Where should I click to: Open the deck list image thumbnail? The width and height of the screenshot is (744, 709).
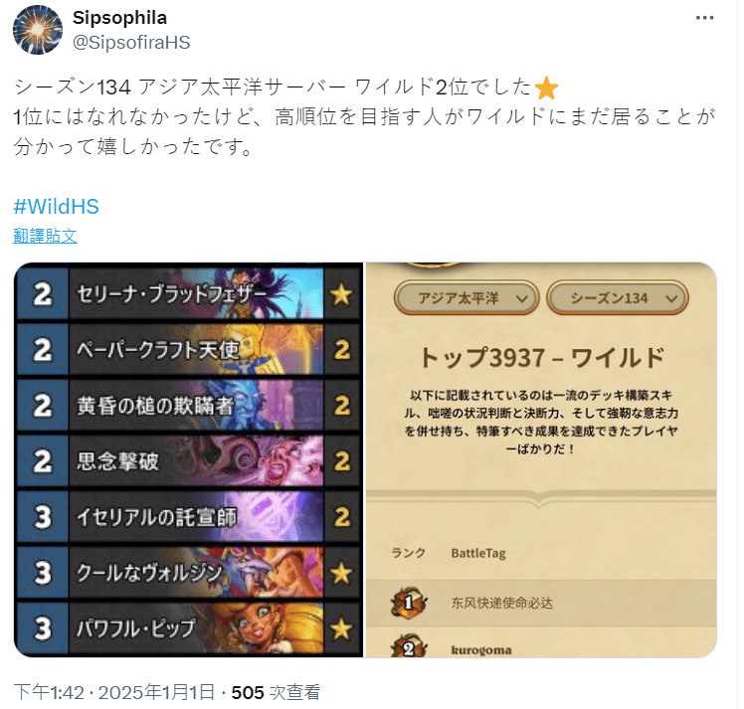[188, 459]
